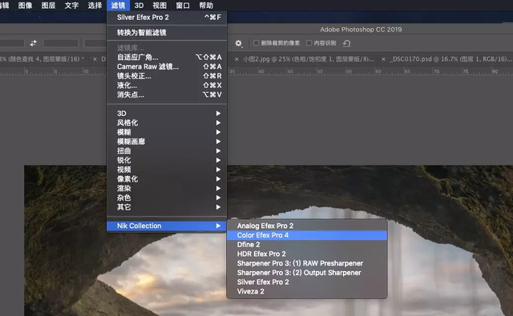The width and height of the screenshot is (513, 316).
Task: Open the 图层 menu
Action: (48, 6)
